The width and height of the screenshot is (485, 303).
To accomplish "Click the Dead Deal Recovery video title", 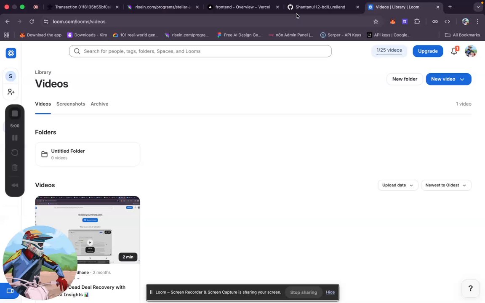I will tap(96, 291).
